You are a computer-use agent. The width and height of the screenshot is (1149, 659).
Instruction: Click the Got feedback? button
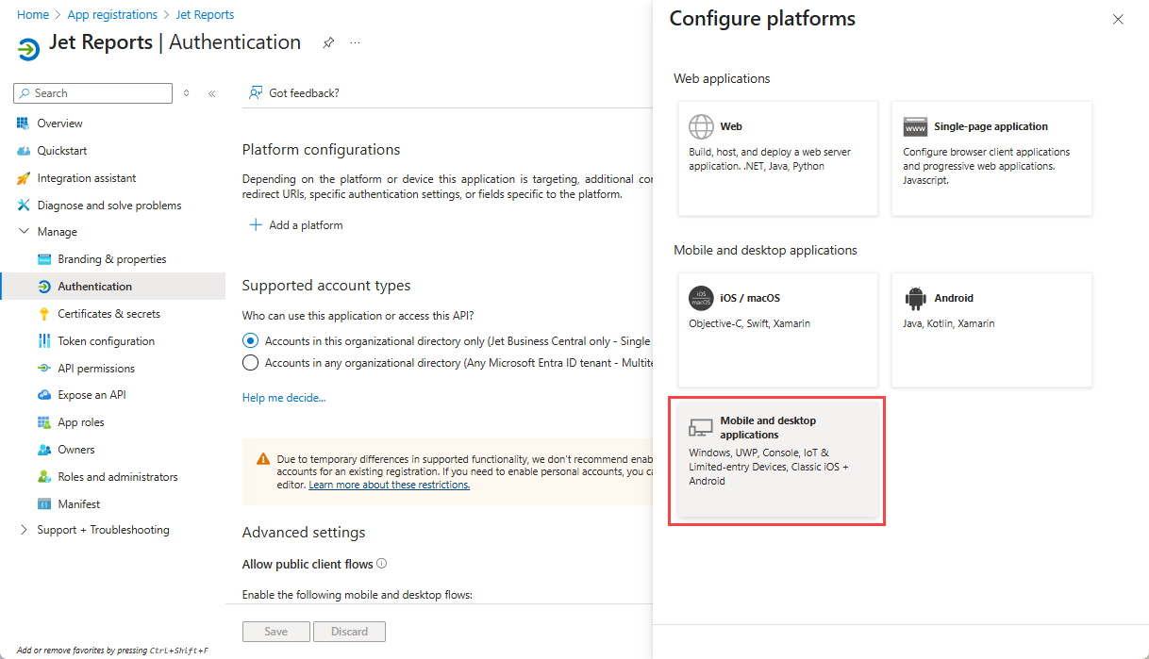tap(293, 93)
